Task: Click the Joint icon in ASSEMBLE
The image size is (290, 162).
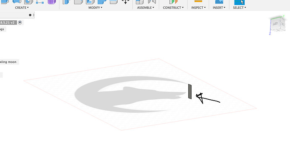Action: (x=152, y=2)
